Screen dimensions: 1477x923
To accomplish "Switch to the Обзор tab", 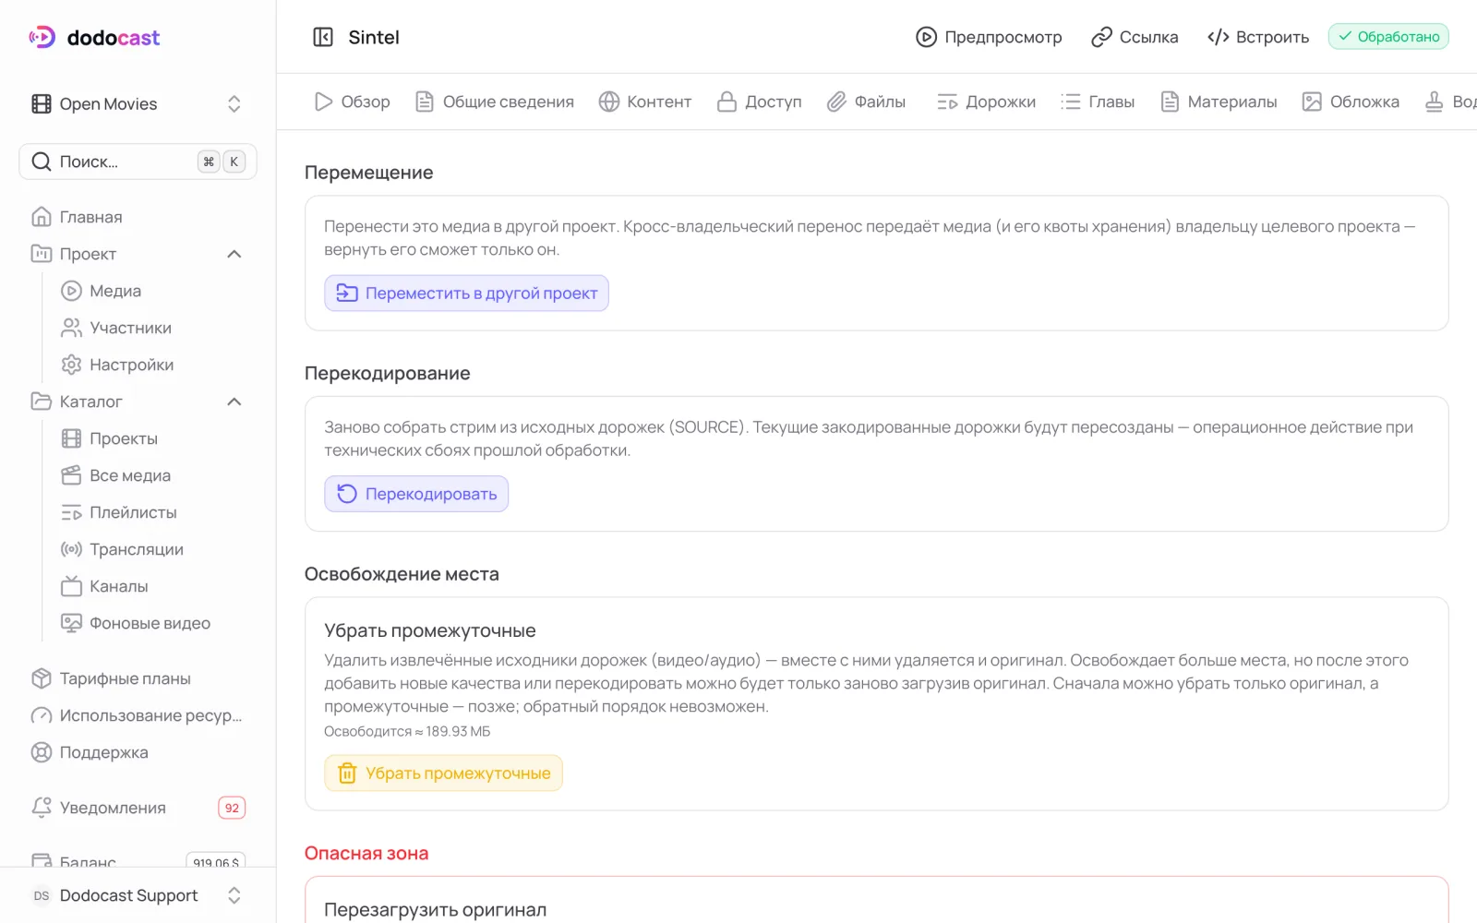I will [352, 102].
